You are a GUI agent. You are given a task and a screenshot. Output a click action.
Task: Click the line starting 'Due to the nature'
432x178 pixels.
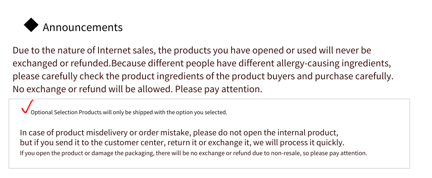[x=192, y=50]
